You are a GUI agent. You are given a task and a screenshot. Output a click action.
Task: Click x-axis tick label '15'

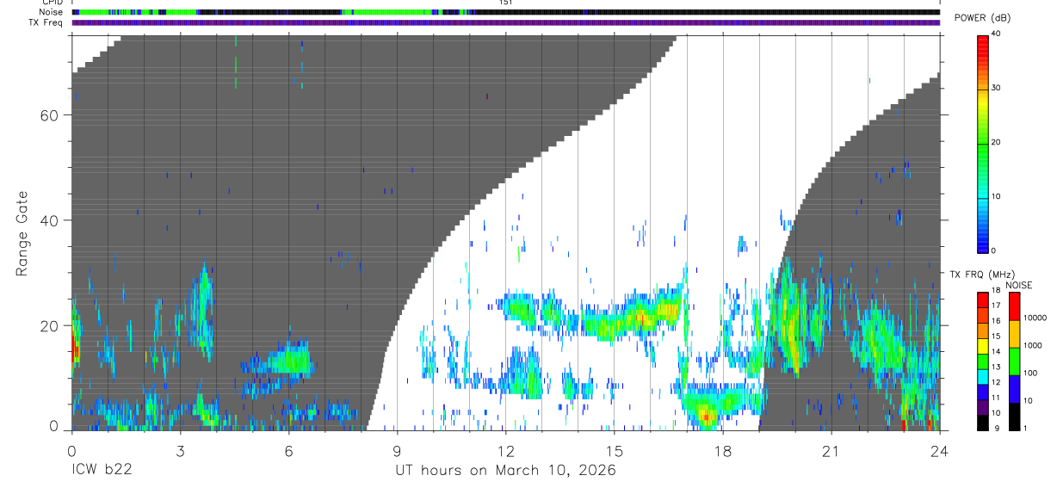click(x=615, y=451)
